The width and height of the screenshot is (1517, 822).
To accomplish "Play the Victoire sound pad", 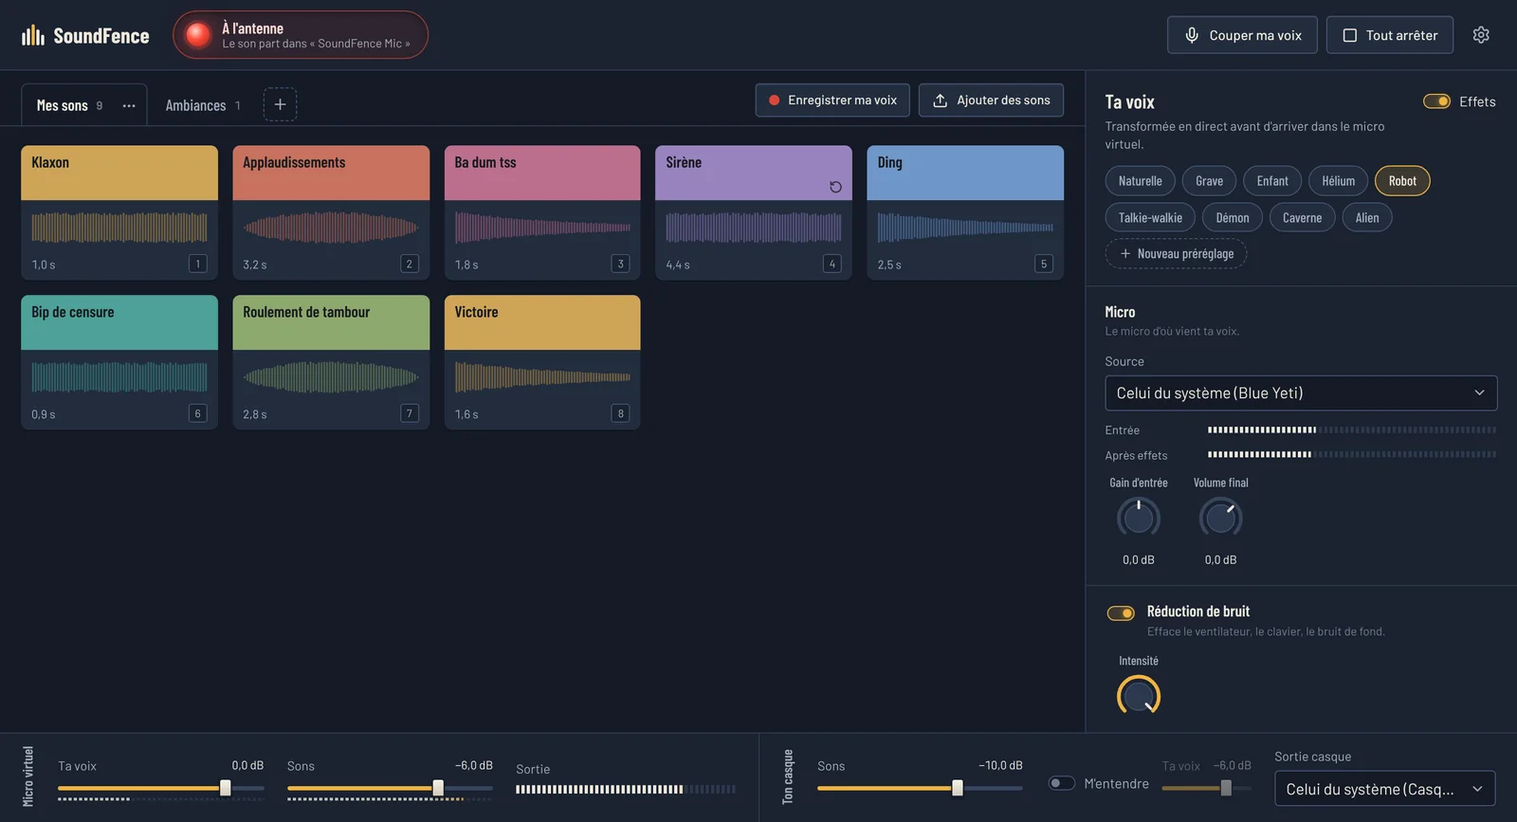I will tap(542, 362).
